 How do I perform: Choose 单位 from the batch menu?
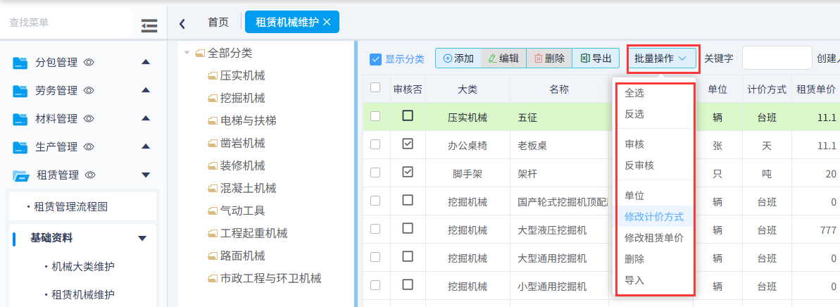pyautogui.click(x=656, y=196)
